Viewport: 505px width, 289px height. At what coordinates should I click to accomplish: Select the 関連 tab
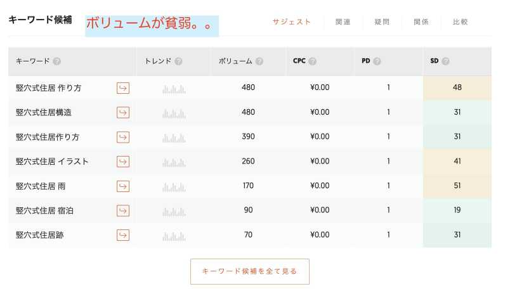(x=343, y=22)
